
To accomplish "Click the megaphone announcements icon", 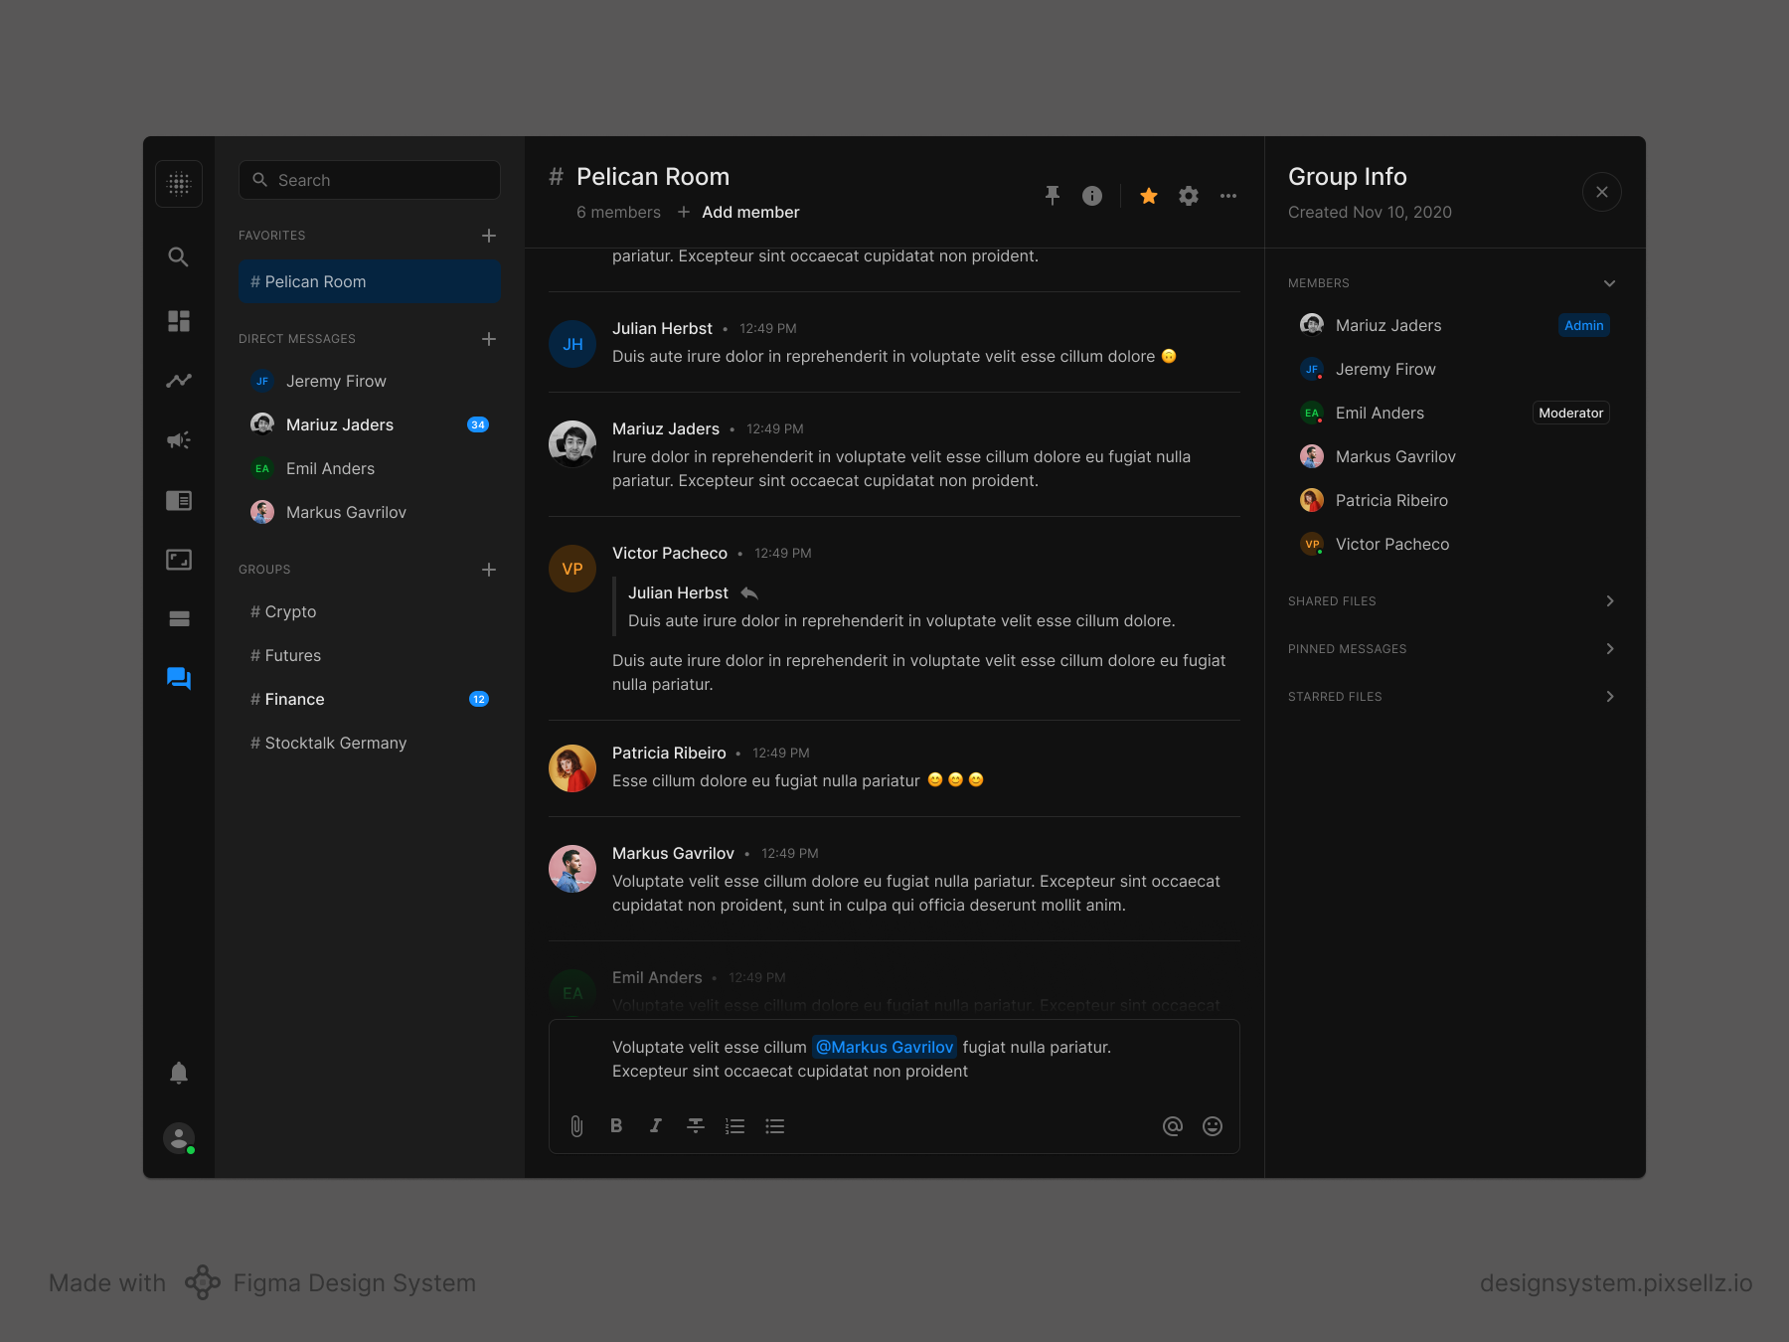I will click(179, 439).
